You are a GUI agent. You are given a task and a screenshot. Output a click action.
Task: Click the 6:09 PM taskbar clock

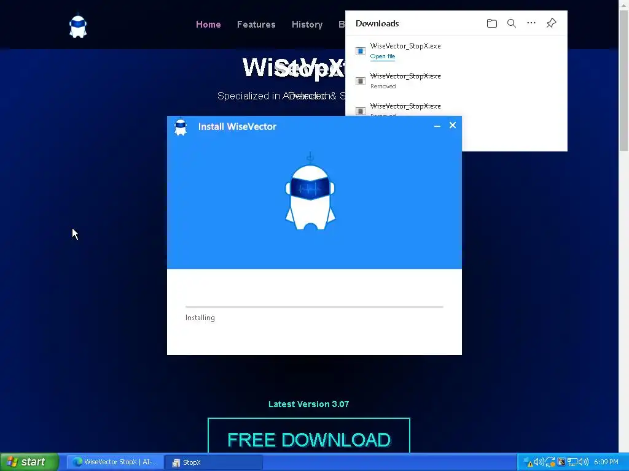(x=606, y=462)
